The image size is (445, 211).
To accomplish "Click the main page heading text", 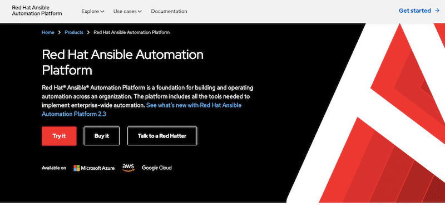I will pos(122,62).
